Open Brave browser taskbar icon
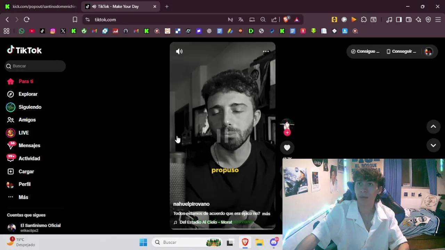Viewport: 445px width, 250px height. point(245,242)
